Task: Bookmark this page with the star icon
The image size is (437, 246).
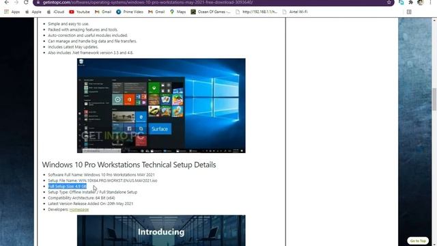Action: tap(389, 2)
